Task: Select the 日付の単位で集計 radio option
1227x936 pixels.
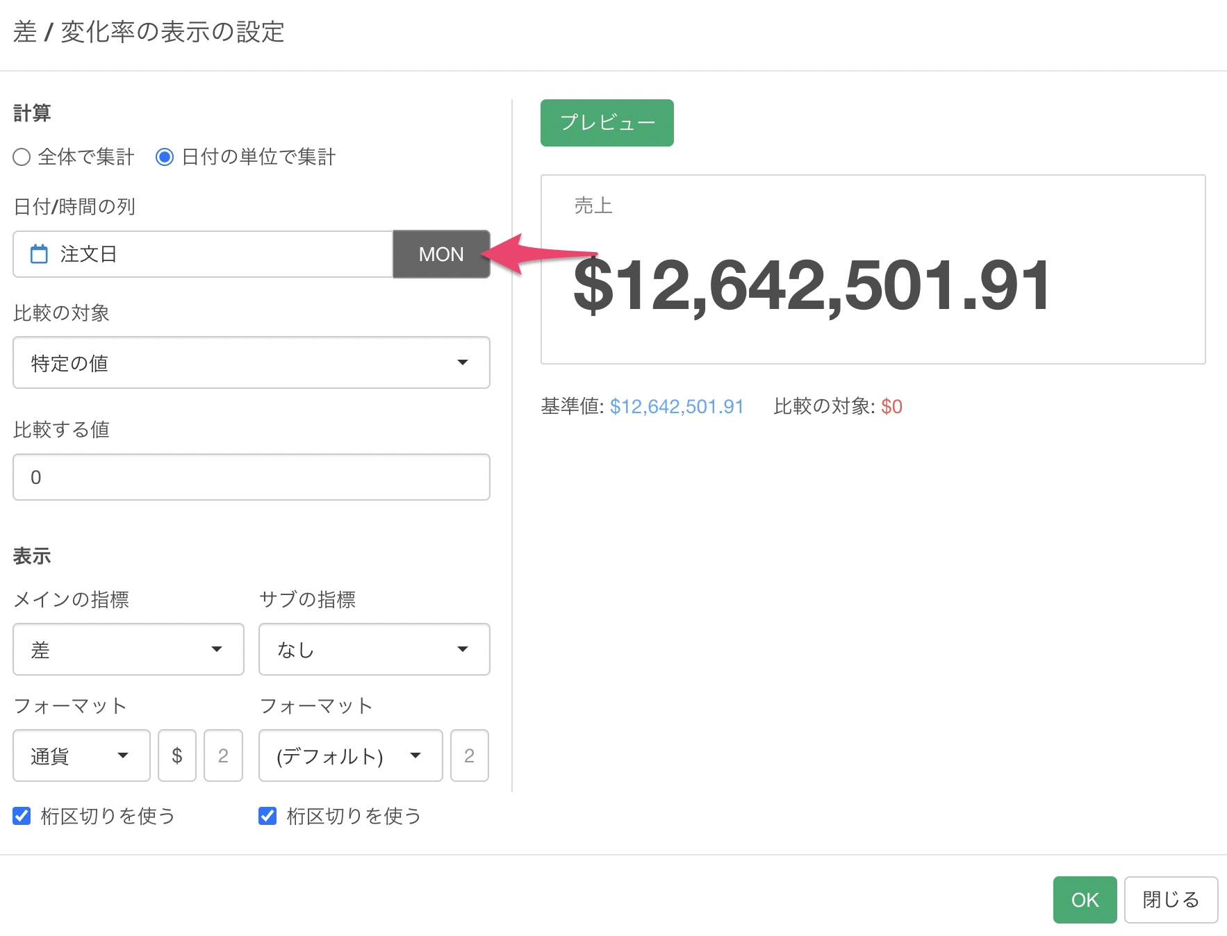Action: (165, 157)
